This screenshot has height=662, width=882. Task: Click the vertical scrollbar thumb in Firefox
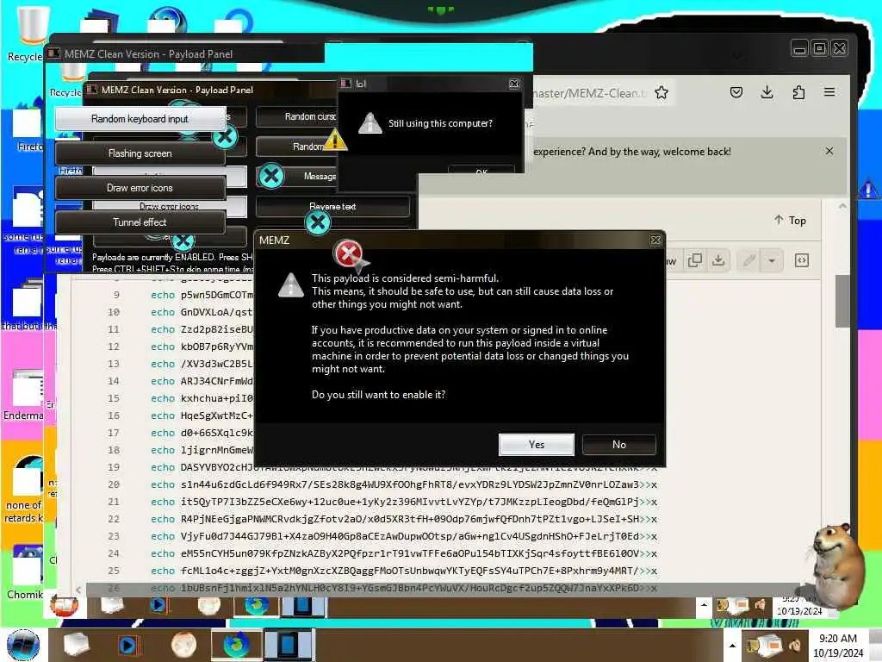coord(842,301)
